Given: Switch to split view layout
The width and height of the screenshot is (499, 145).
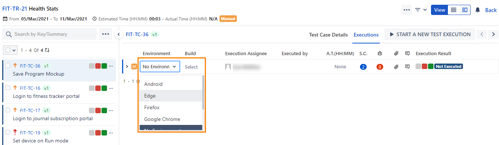Looking at the screenshot, I should (x=465, y=10).
